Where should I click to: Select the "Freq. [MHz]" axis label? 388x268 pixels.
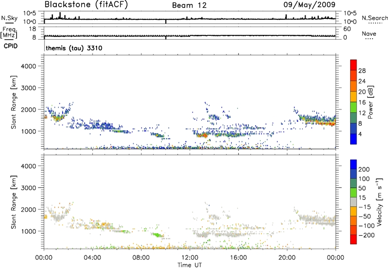[x=9, y=32]
